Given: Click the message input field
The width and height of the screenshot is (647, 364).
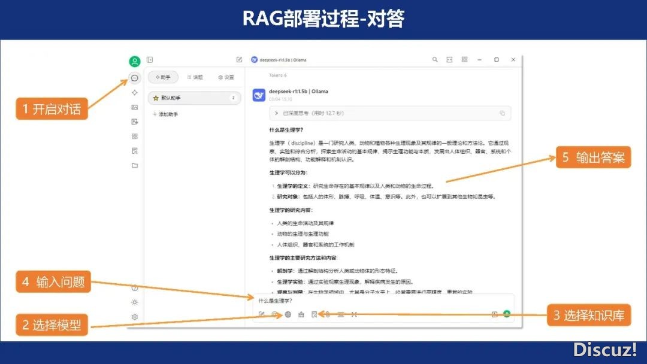Looking at the screenshot, I should (384, 301).
